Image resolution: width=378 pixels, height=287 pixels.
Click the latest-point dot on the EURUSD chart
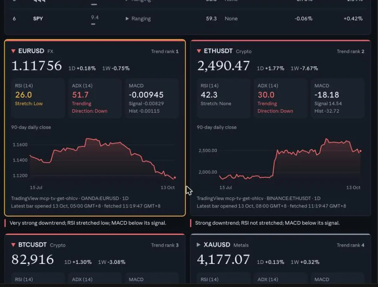(175, 178)
